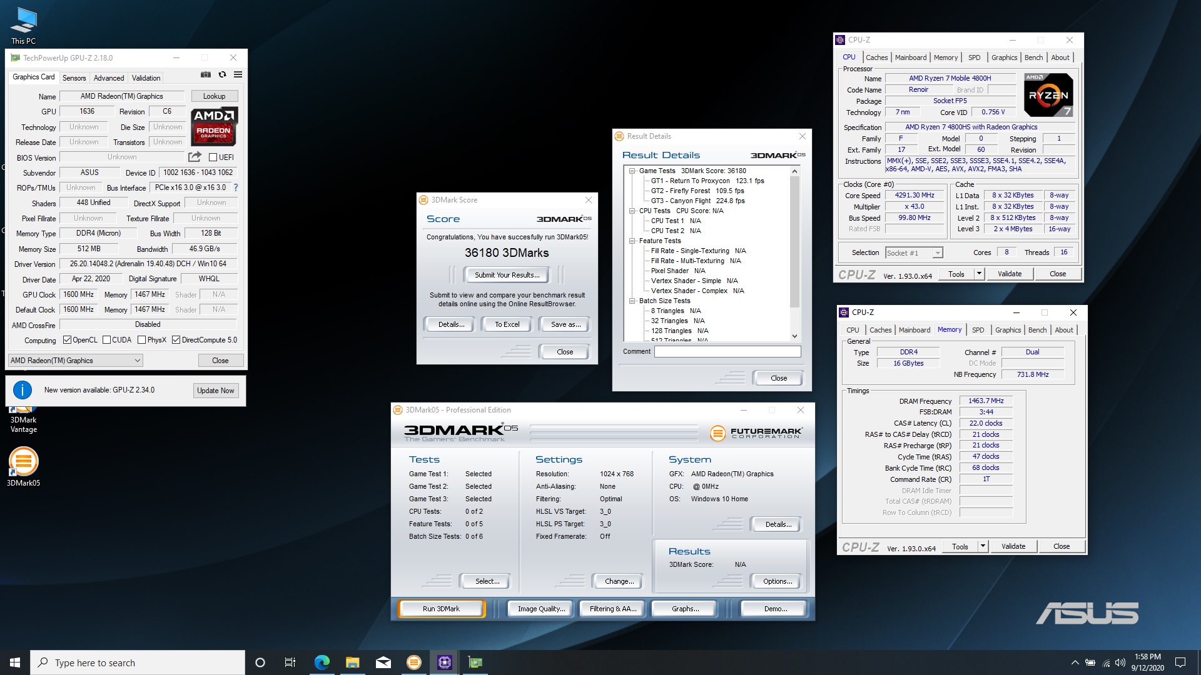This screenshot has height=675, width=1201.
Task: Click 3DMark05 taskbar icon
Action: pyautogui.click(x=413, y=662)
